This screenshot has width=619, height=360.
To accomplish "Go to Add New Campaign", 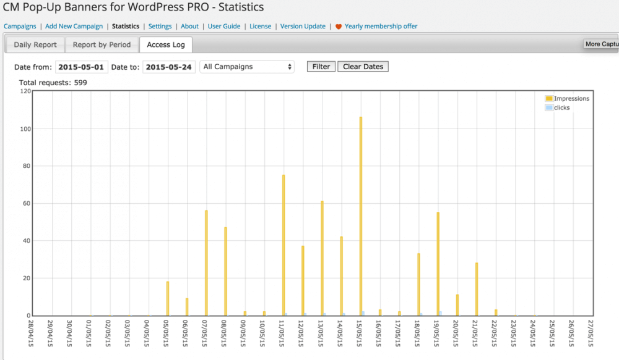I will (74, 27).
